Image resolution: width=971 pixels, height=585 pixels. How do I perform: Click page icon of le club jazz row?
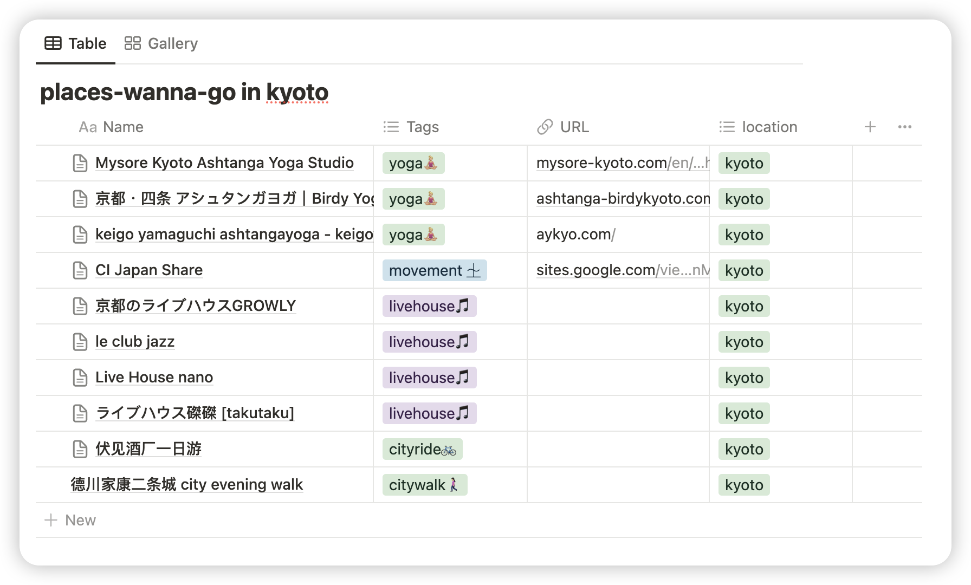80,342
